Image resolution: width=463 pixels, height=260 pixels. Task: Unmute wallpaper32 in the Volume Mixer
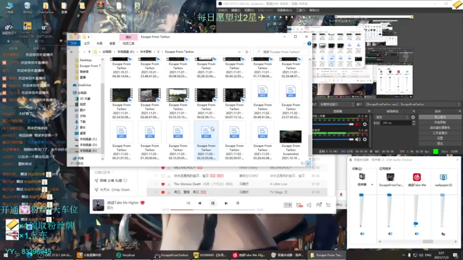443,234
